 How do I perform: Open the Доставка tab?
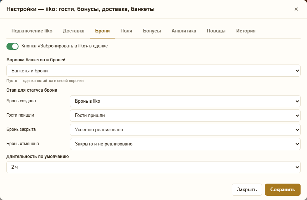click(74, 31)
